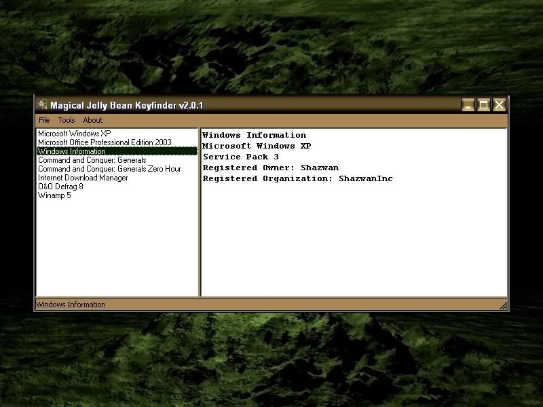This screenshot has width=543, height=407.
Task: Select O&O Defrag 8 entry
Action: (117, 186)
